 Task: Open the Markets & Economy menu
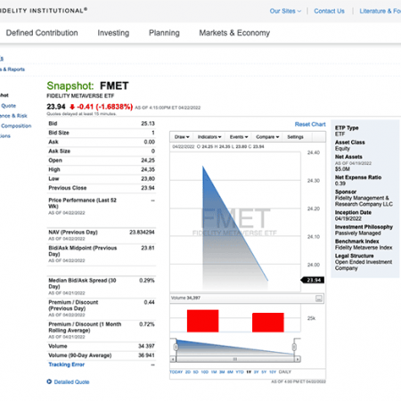(234, 33)
